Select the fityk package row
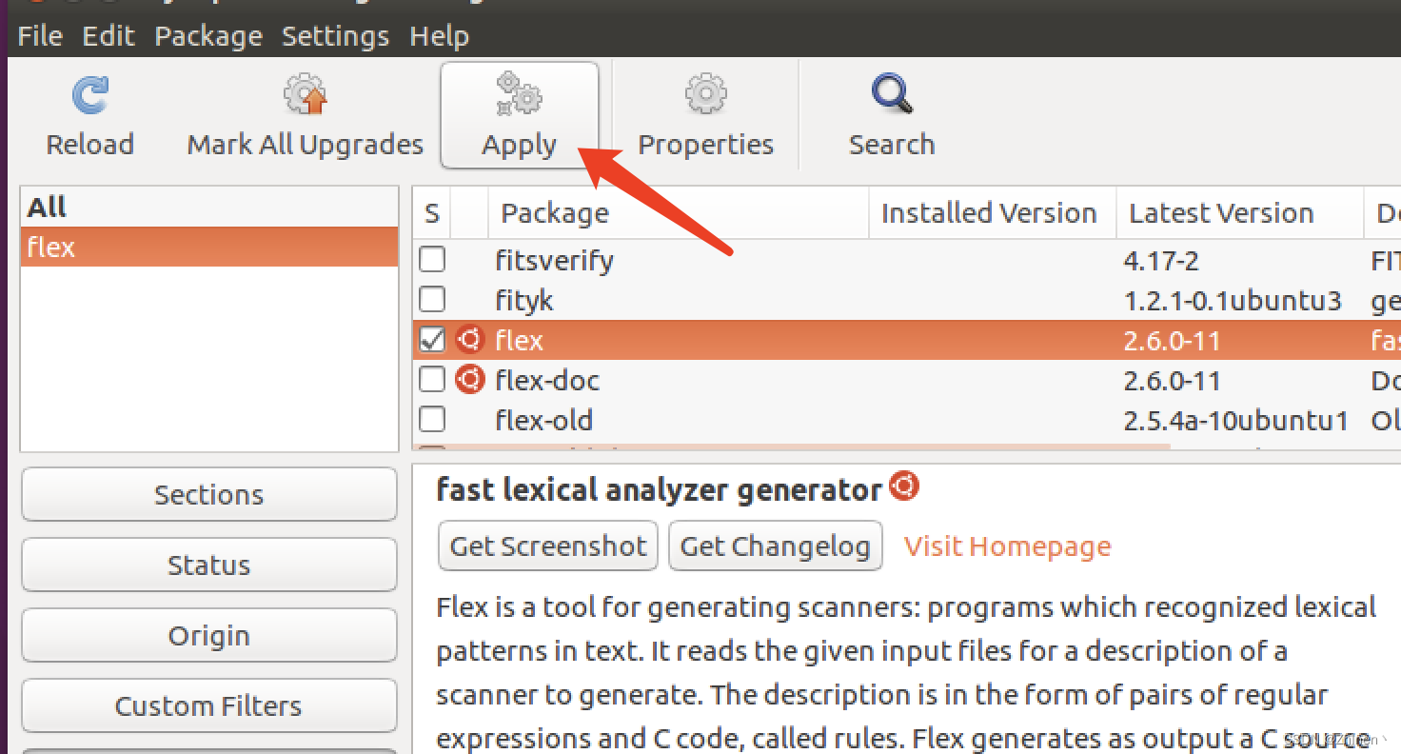 907,300
